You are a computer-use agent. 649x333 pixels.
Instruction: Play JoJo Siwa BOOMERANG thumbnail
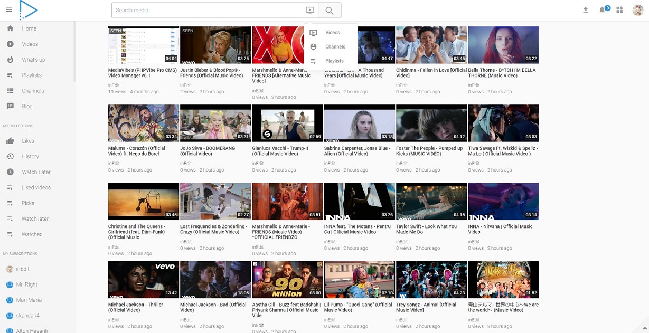[x=215, y=123]
